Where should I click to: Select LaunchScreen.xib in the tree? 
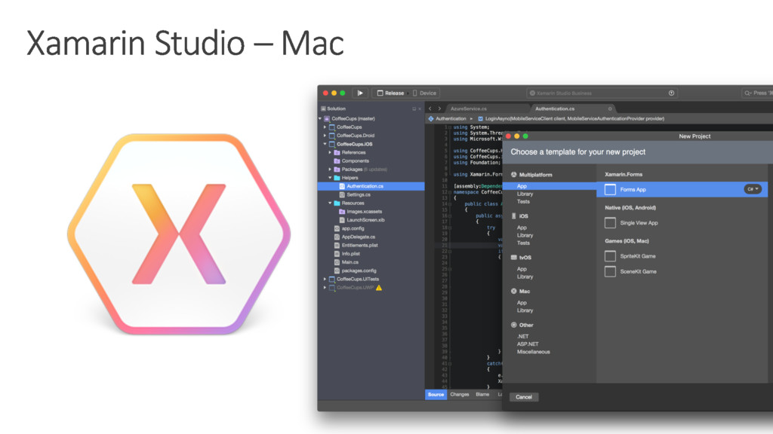click(365, 220)
